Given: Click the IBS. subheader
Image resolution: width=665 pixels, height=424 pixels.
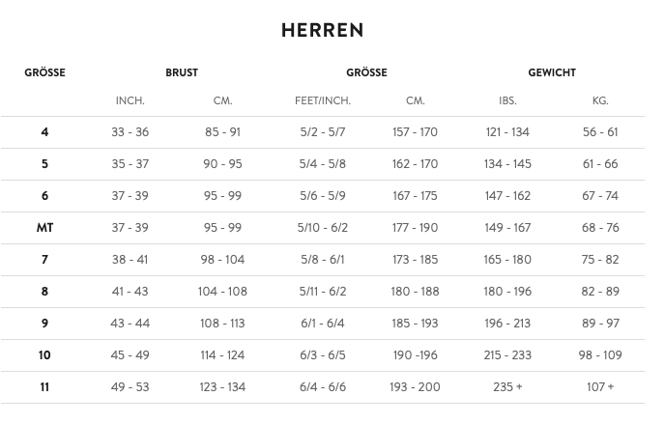Looking at the screenshot, I should pyautogui.click(x=507, y=100).
